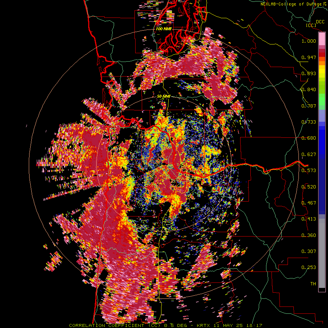Screen dimensions: 328x328
Task: Click the Correlation Coefficient caption at bottom
Action: click(165, 325)
